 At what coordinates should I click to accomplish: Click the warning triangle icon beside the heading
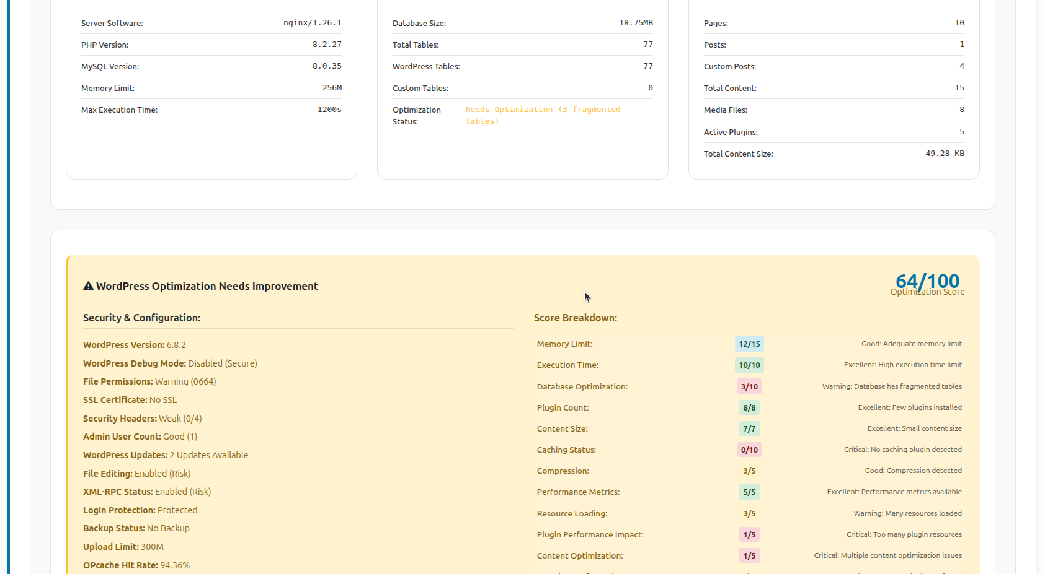(x=88, y=286)
